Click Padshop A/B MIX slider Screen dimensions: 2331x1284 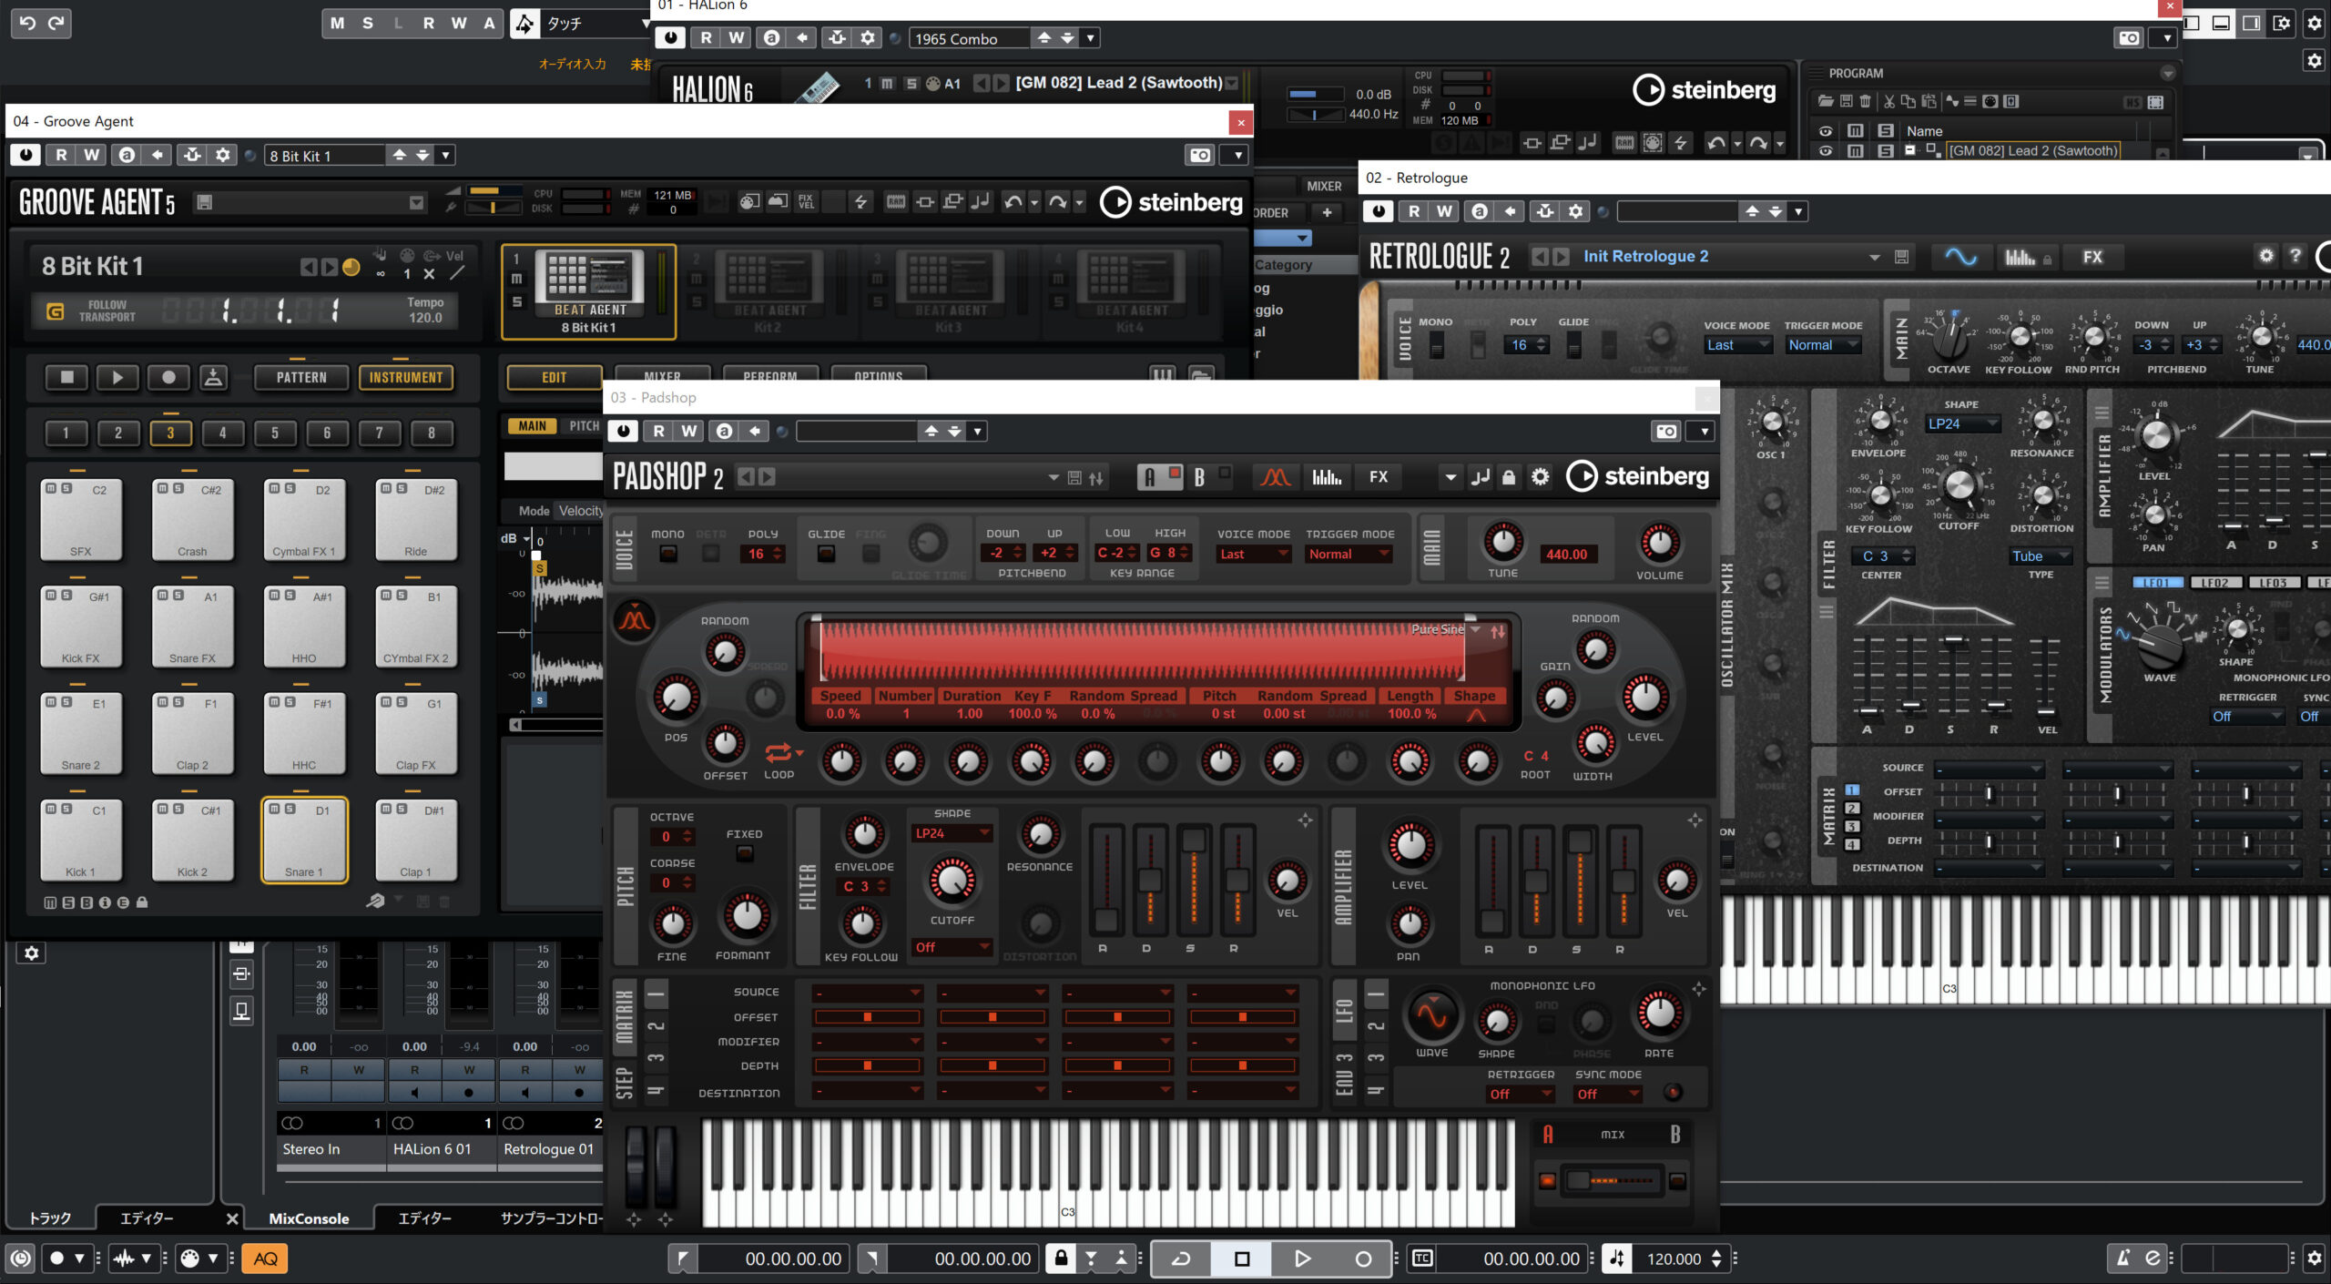(x=1613, y=1180)
